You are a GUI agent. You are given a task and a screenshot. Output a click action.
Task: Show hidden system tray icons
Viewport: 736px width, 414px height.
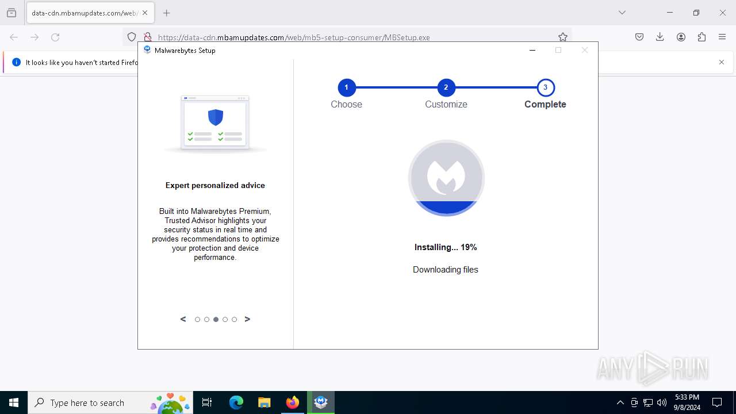coord(620,402)
